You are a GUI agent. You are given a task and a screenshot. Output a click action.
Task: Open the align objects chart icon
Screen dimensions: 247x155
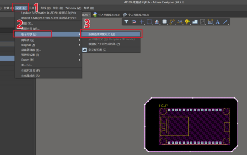pyautogui.click(x=157, y=22)
